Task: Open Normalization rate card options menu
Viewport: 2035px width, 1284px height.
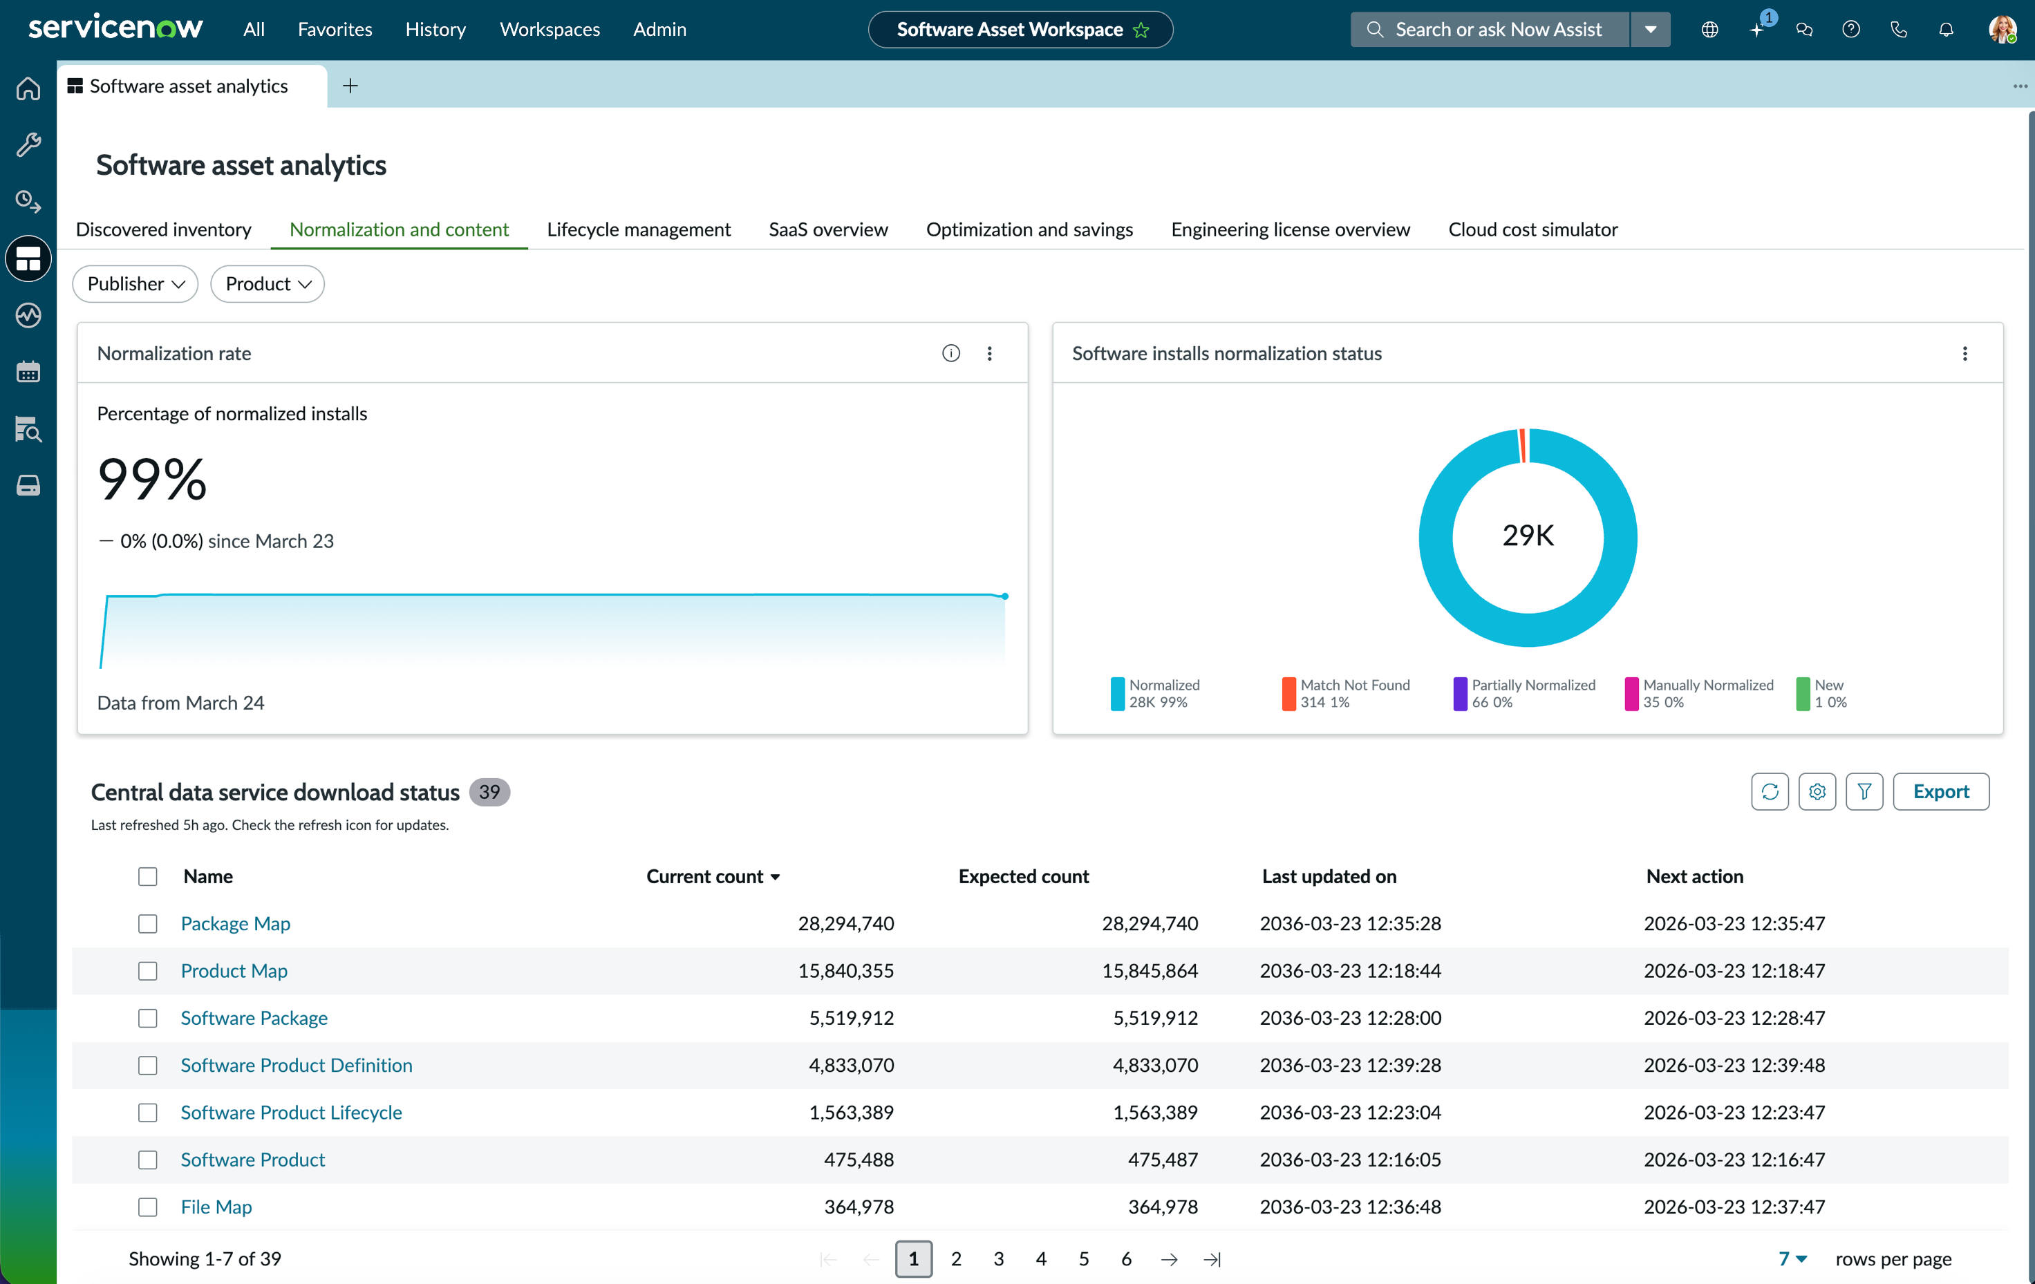Action: (990, 353)
